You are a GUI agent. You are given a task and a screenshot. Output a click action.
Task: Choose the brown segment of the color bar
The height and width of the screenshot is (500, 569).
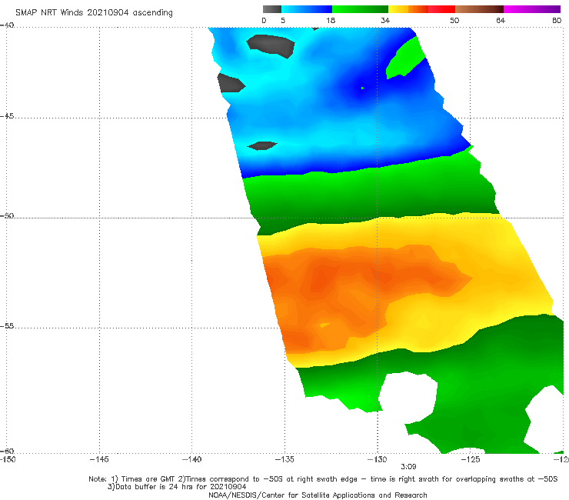click(479, 9)
